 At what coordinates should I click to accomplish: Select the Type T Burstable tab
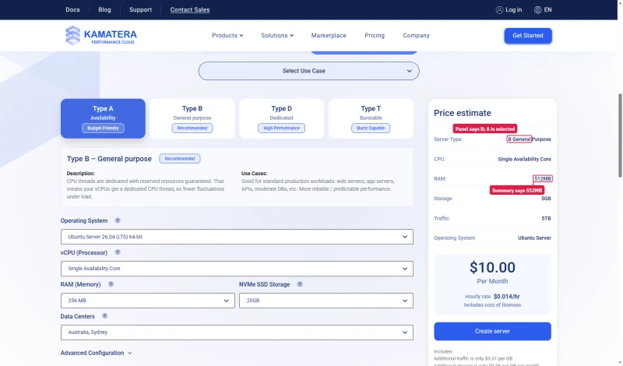(371, 118)
